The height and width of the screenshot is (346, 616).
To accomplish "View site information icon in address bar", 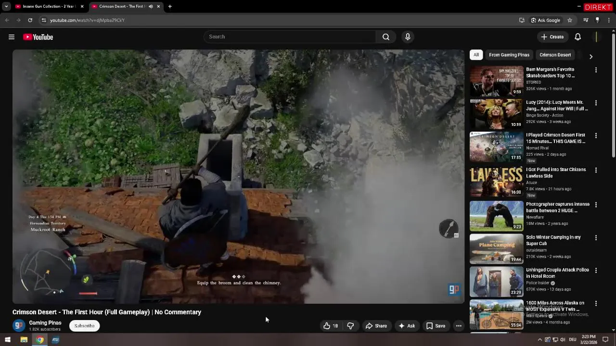I will (44, 20).
